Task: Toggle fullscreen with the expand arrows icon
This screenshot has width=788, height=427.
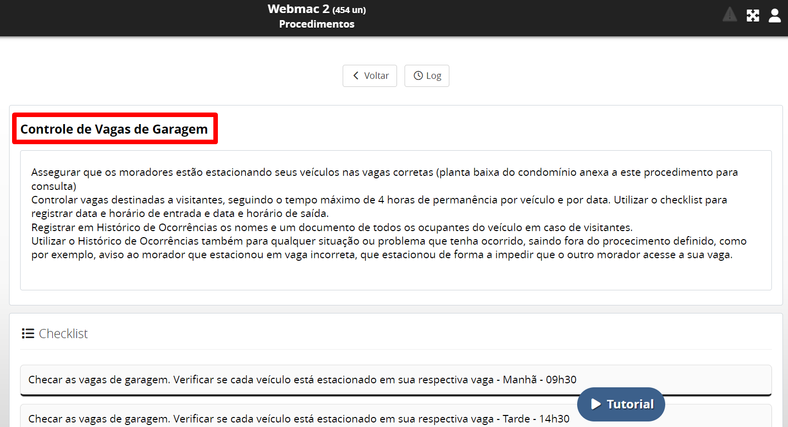Action: pos(753,16)
